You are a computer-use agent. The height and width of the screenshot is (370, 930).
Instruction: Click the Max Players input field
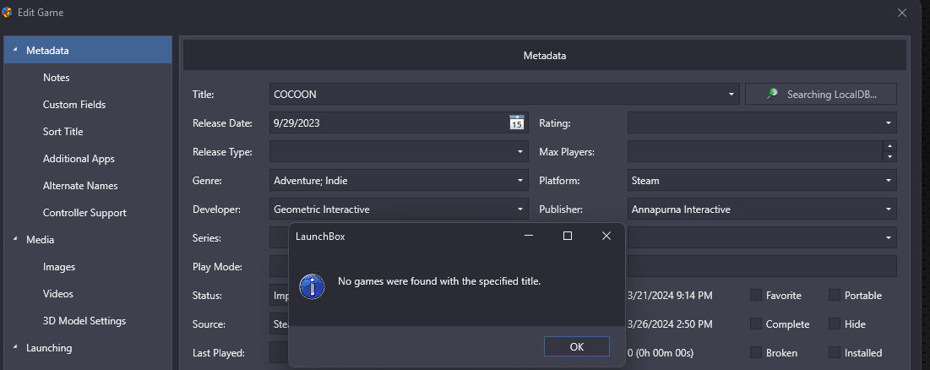tap(754, 151)
